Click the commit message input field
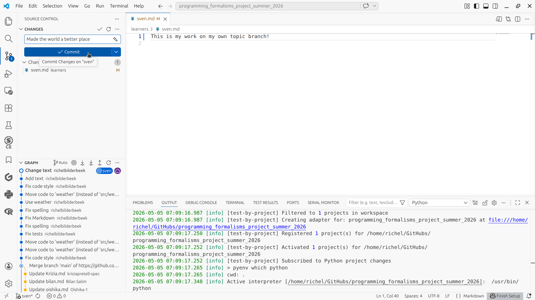The height and width of the screenshot is (300, 535). point(68,39)
